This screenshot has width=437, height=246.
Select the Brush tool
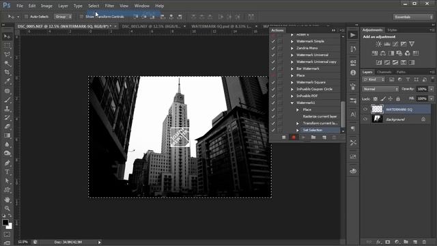point(7,100)
